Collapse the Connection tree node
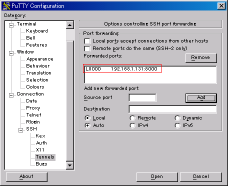 [11, 95]
